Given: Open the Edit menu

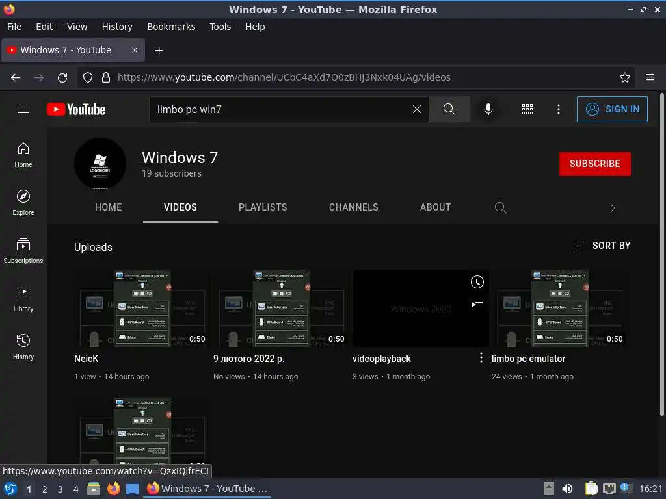Looking at the screenshot, I should pyautogui.click(x=44, y=27).
